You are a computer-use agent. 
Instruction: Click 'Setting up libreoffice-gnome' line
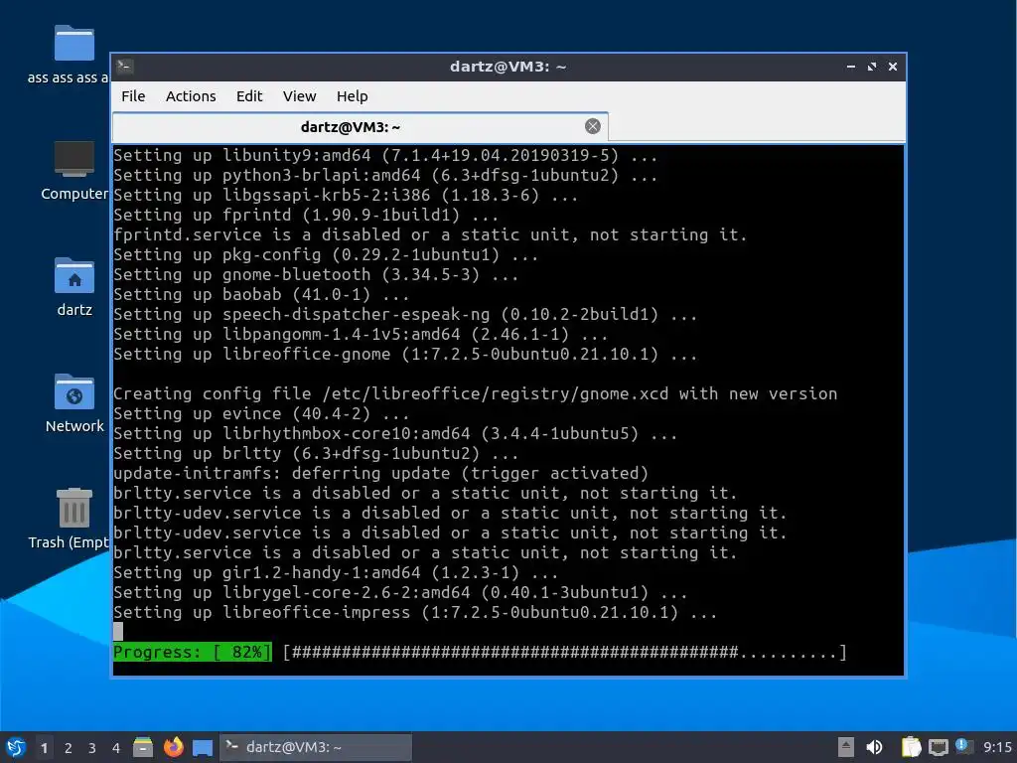[x=405, y=355]
